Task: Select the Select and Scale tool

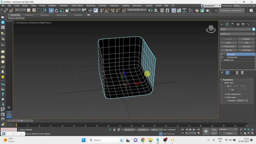Action: 62,10
